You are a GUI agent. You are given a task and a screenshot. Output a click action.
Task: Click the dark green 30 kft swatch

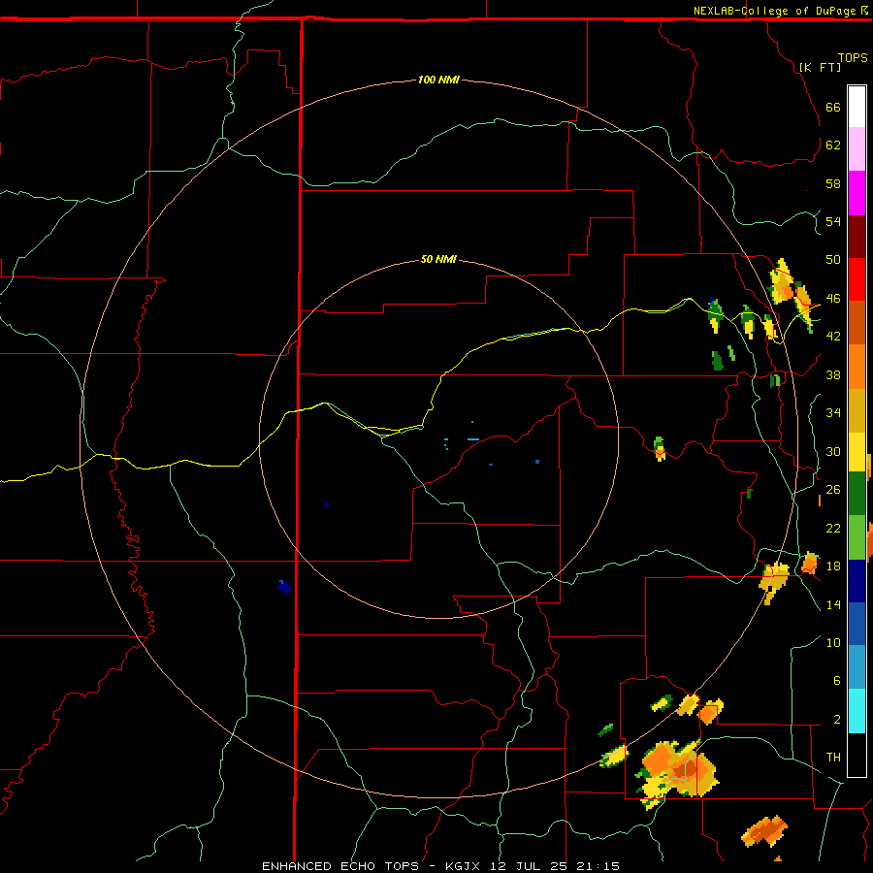click(857, 494)
